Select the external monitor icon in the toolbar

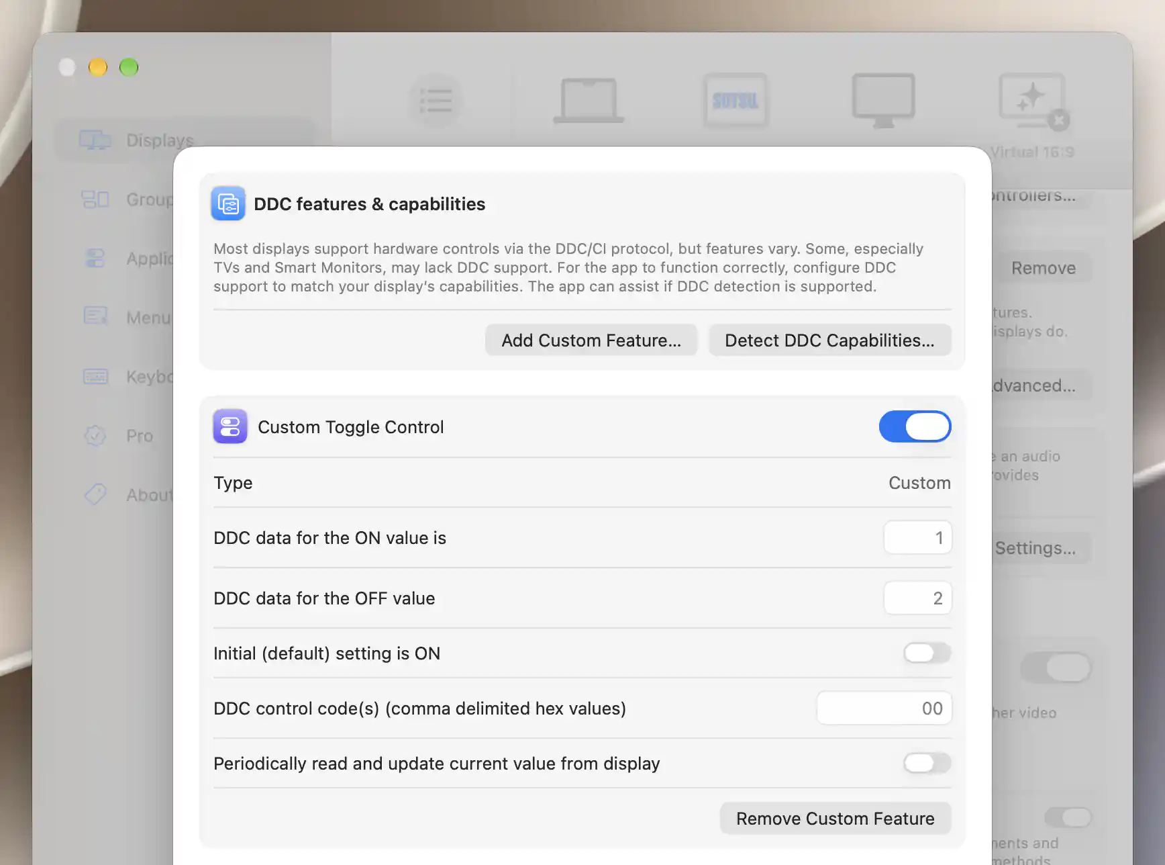883,101
